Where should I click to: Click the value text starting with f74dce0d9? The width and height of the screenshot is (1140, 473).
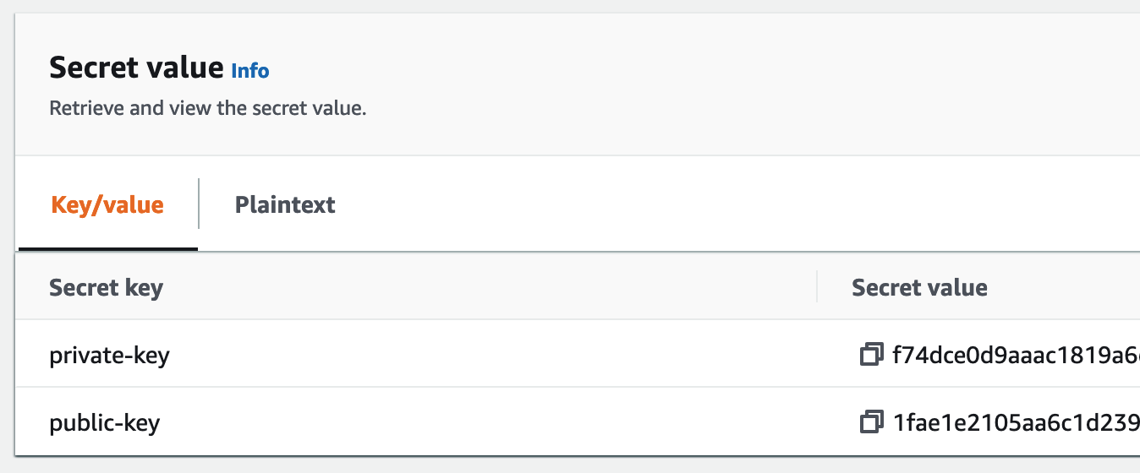pos(1016,355)
